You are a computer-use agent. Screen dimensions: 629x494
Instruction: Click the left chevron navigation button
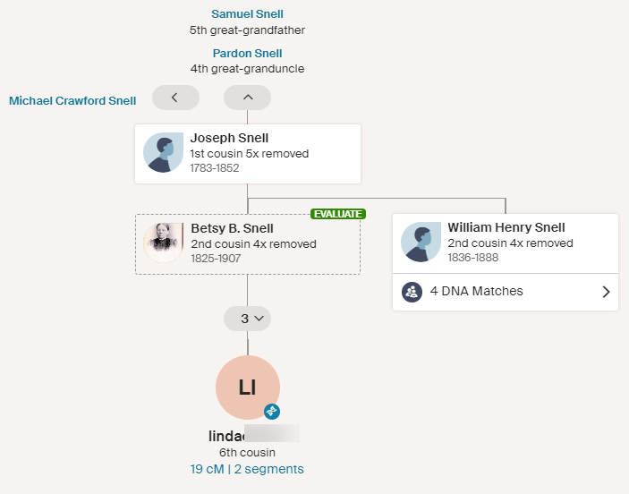click(x=175, y=98)
